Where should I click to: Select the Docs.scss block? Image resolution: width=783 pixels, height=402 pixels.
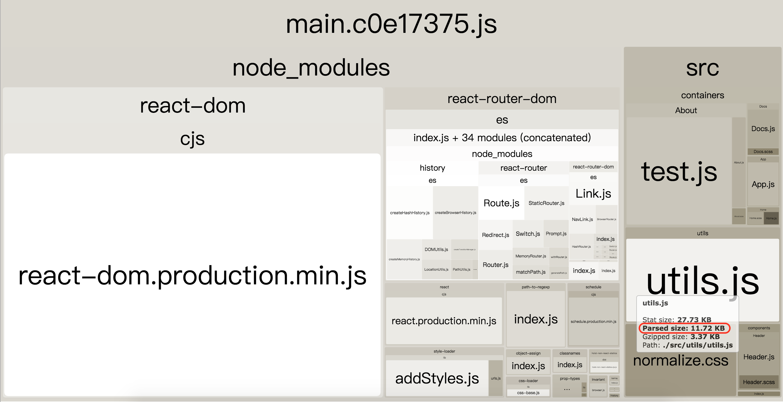tap(763, 152)
